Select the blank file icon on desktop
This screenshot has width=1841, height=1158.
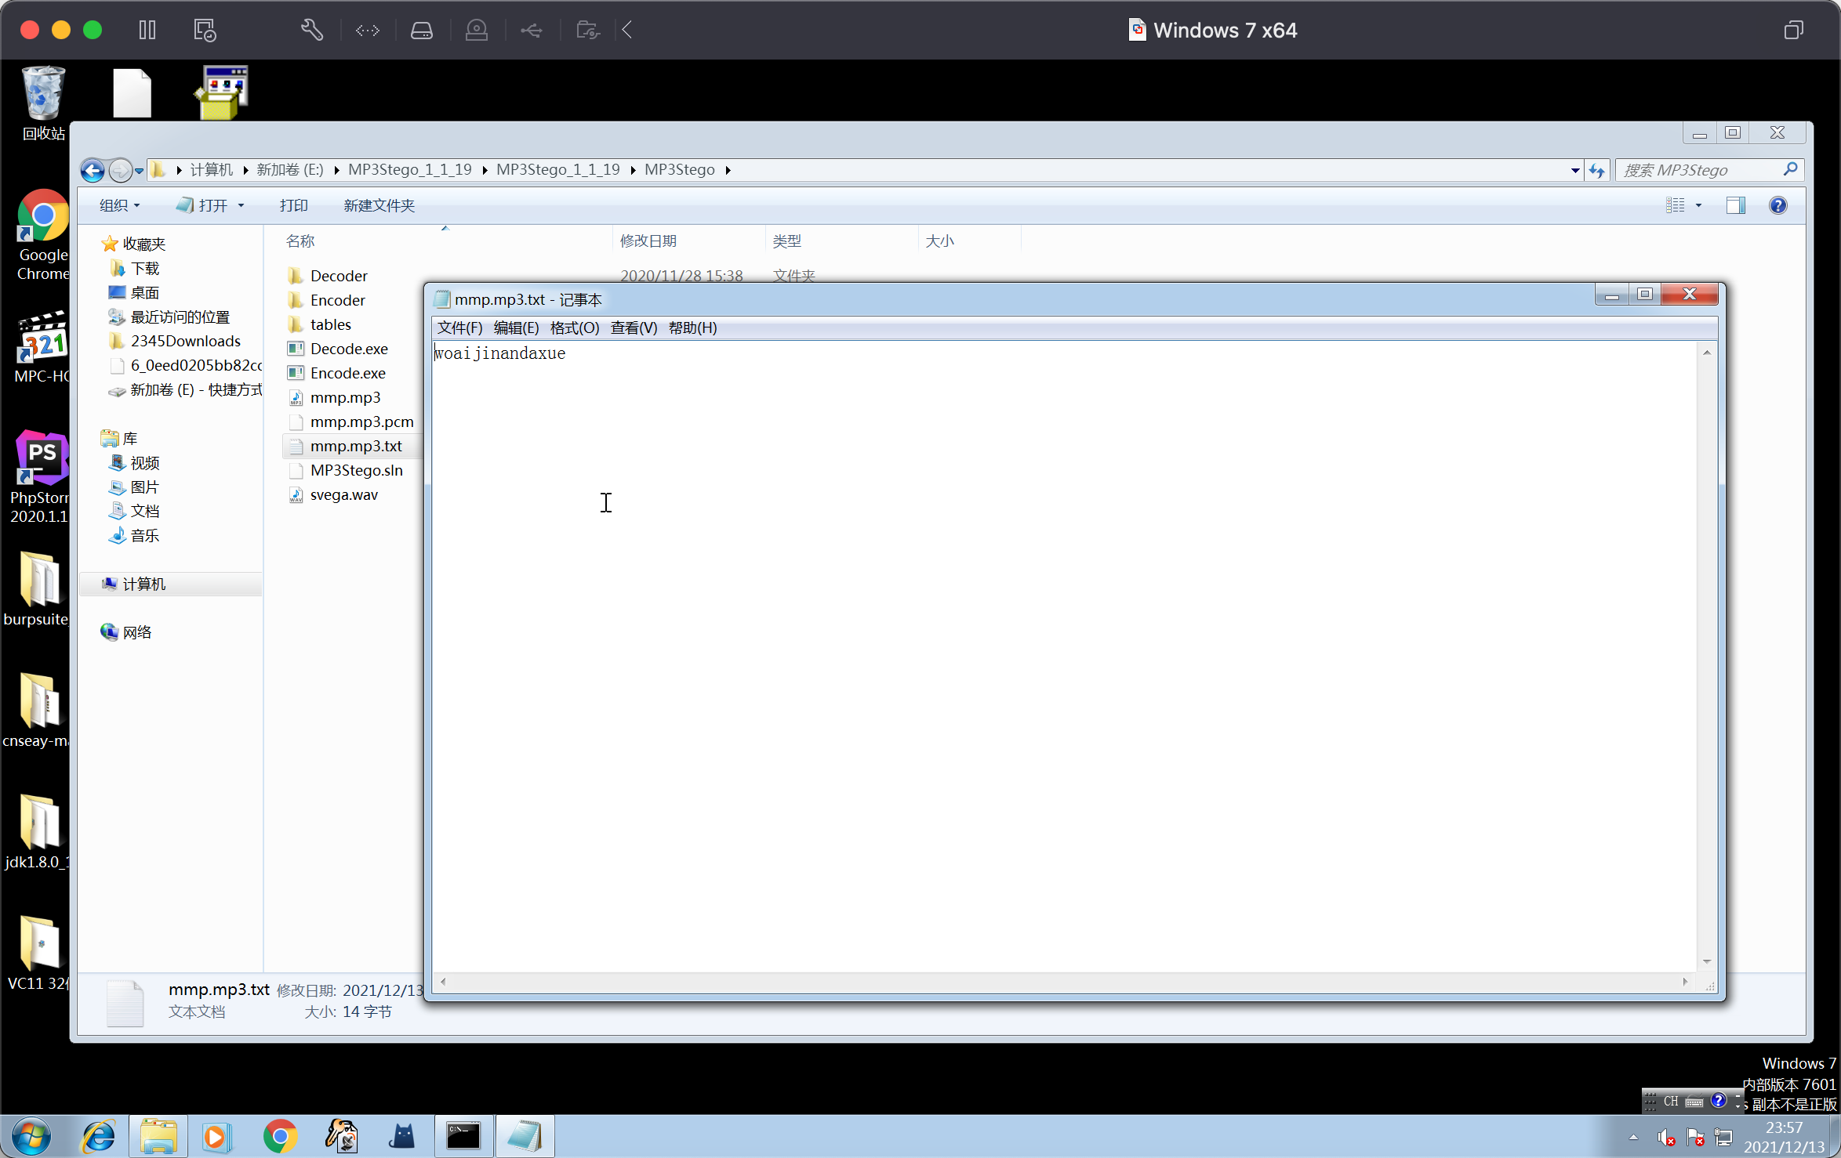click(x=132, y=92)
